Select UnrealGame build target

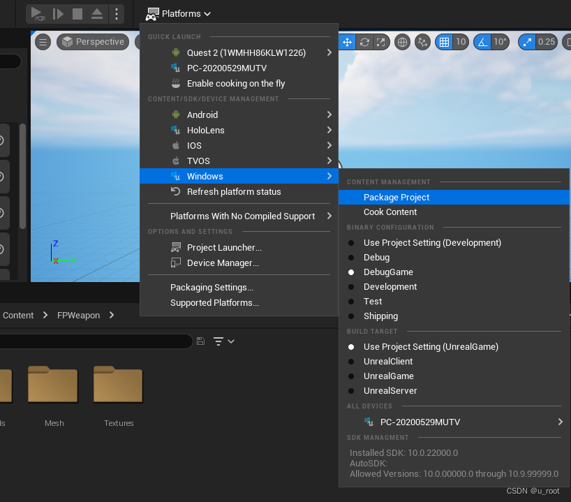pos(454,376)
